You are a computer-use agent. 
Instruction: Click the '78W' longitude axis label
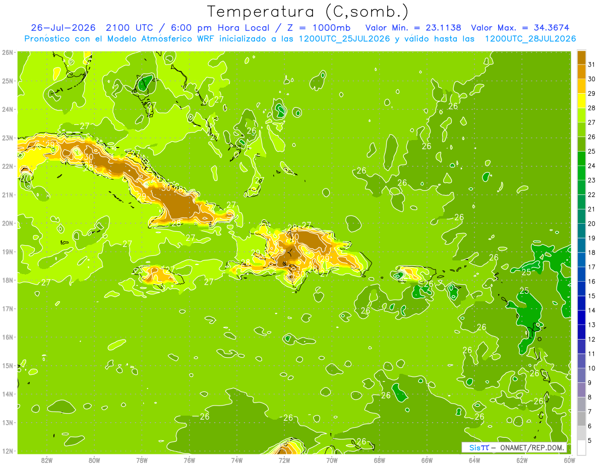point(142,460)
